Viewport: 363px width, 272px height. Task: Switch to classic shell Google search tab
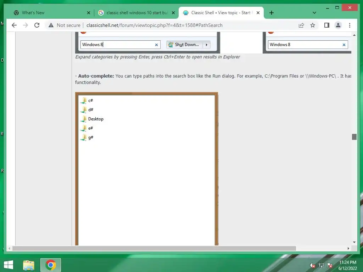[136, 13]
